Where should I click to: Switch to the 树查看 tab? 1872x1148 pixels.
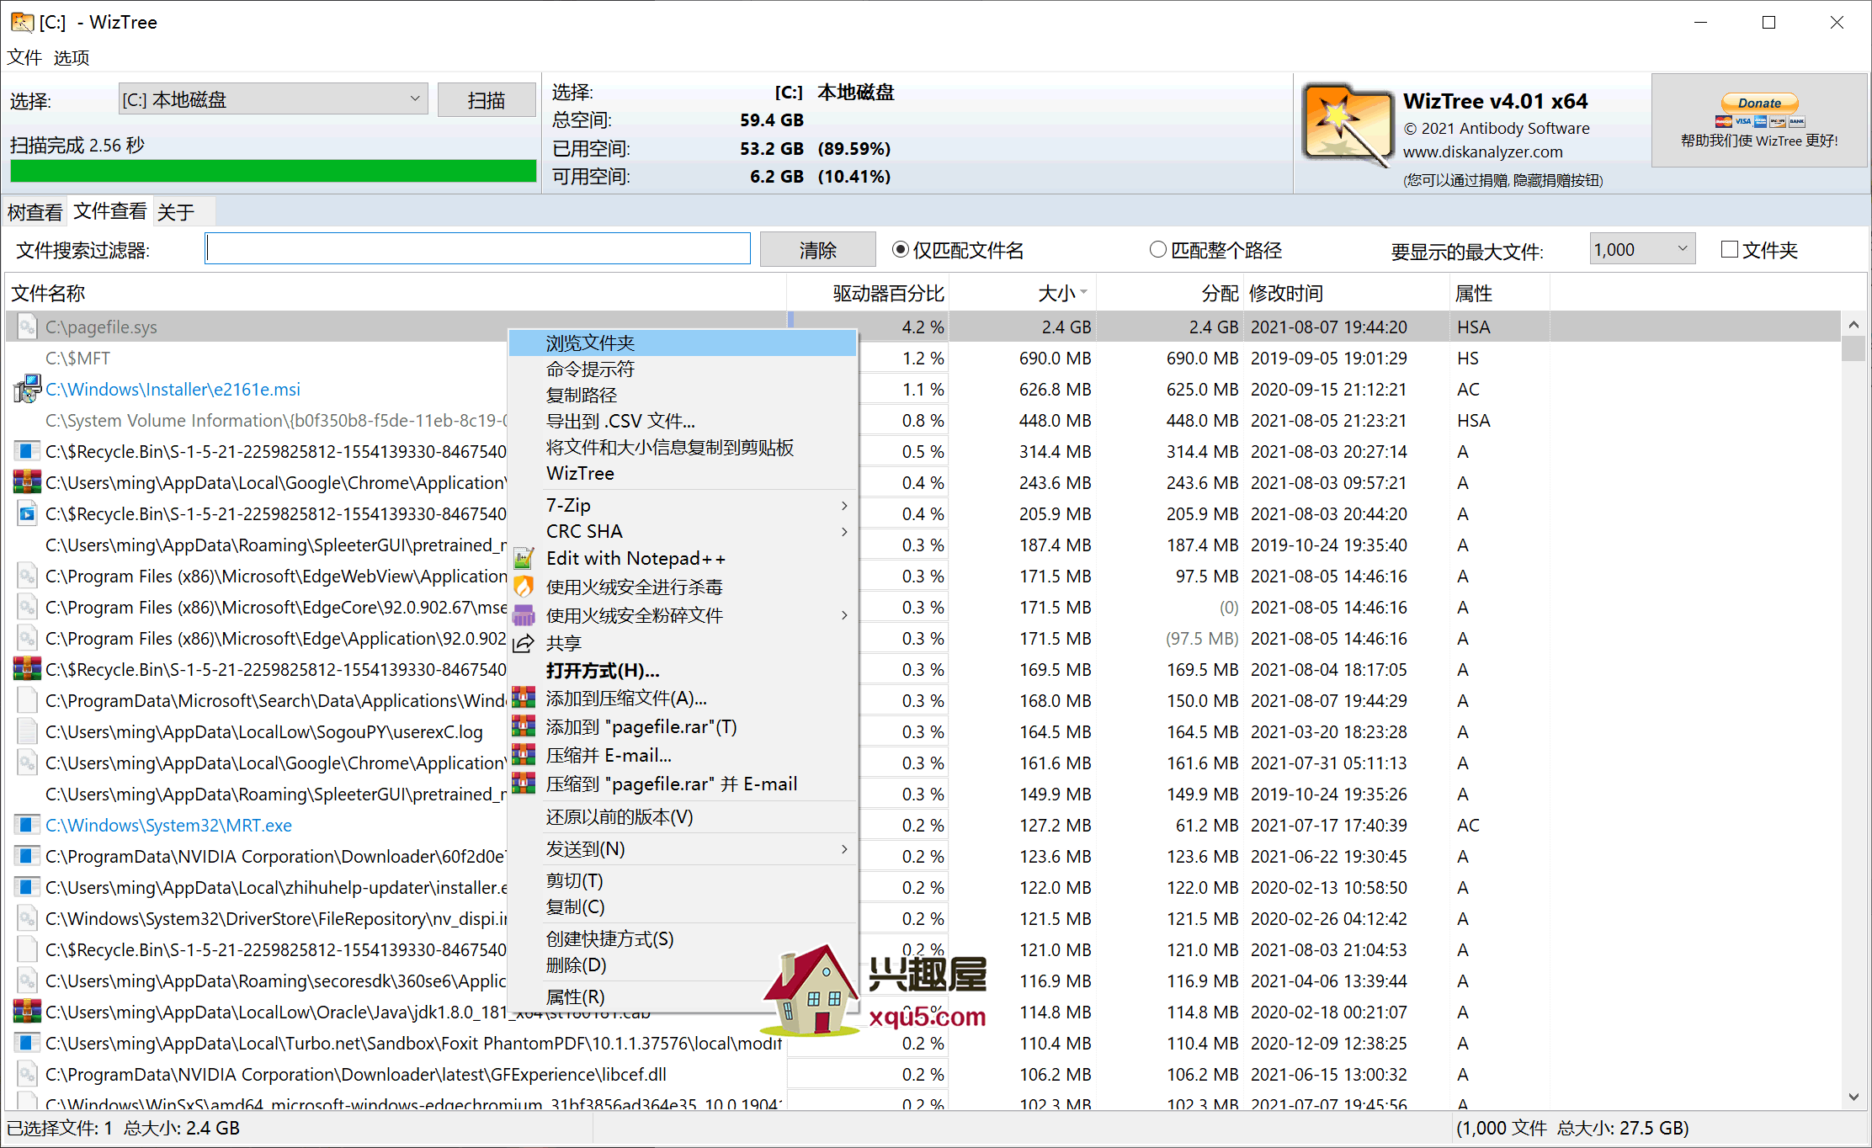pyautogui.click(x=35, y=211)
